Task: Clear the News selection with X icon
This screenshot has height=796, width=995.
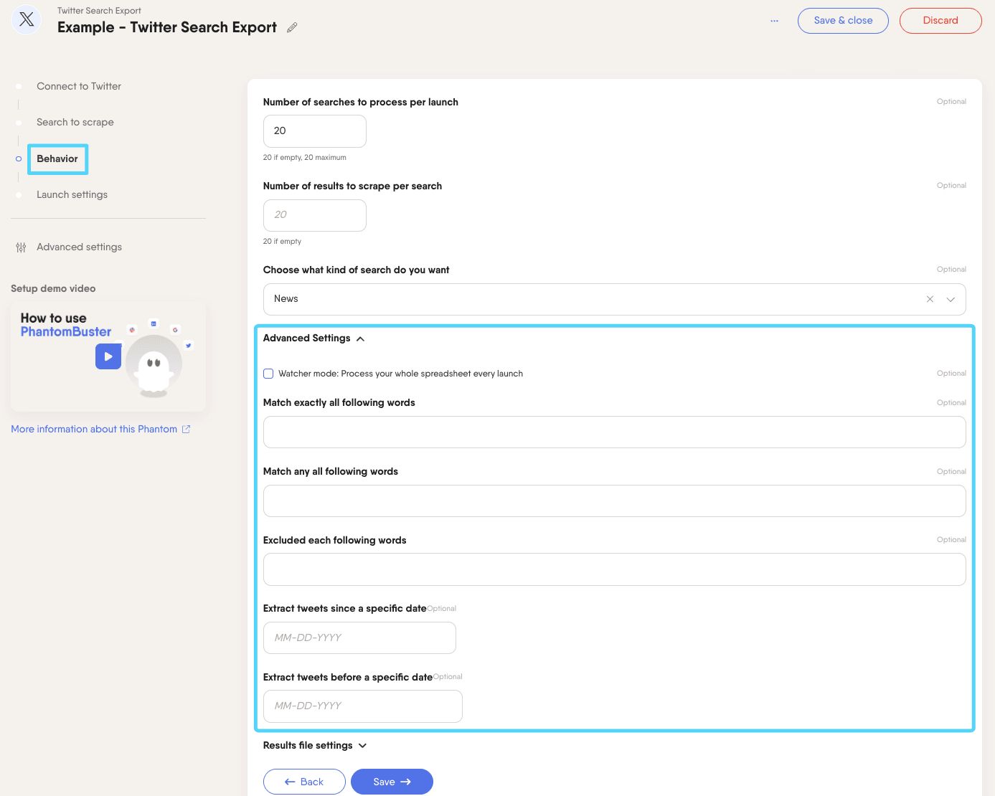Action: pyautogui.click(x=930, y=299)
